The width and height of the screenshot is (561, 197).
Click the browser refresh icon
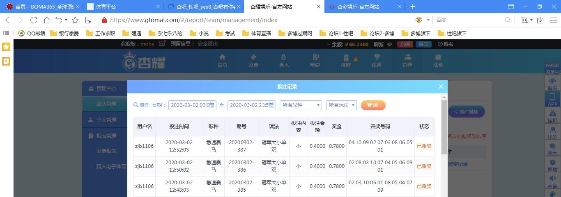point(34,20)
